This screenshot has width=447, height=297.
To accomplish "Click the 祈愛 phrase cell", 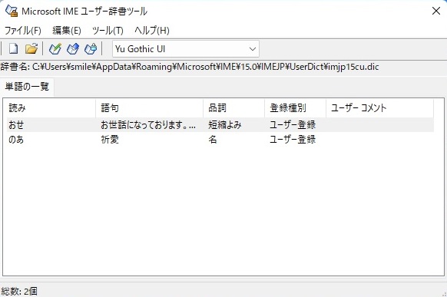I will point(110,140).
